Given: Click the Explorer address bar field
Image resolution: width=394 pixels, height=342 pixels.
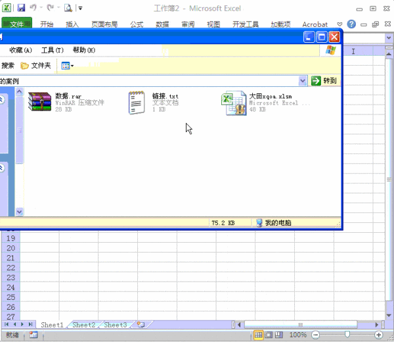Looking at the screenshot, I should (x=149, y=81).
